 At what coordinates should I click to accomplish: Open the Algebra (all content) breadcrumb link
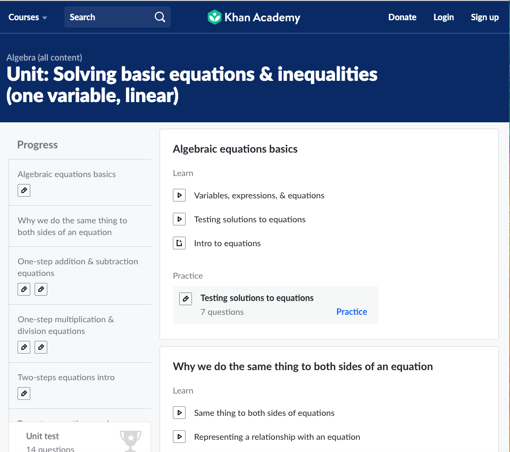point(44,57)
